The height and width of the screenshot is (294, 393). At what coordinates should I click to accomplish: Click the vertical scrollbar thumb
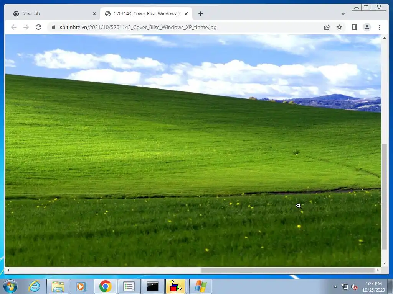(384, 197)
